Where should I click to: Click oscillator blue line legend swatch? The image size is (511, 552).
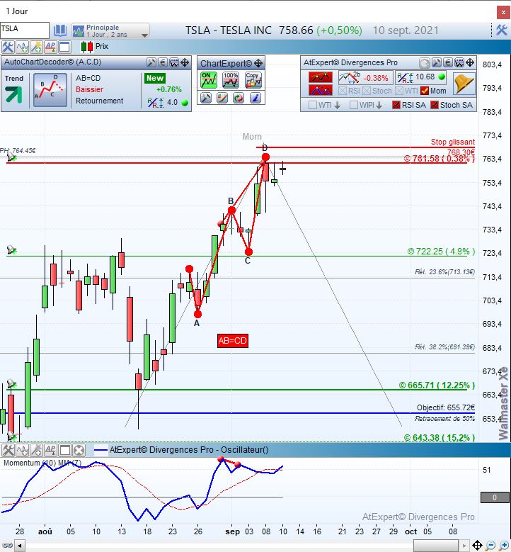tap(101, 450)
